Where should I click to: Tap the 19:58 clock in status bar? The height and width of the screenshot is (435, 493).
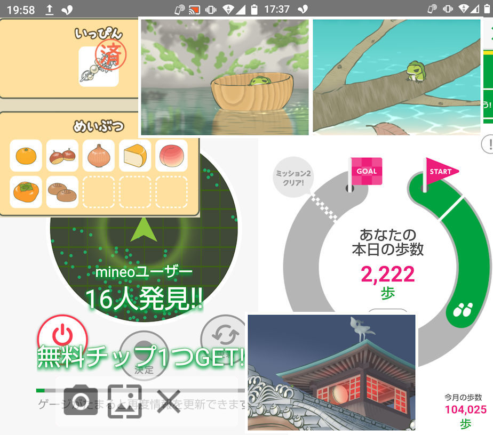click(x=21, y=10)
